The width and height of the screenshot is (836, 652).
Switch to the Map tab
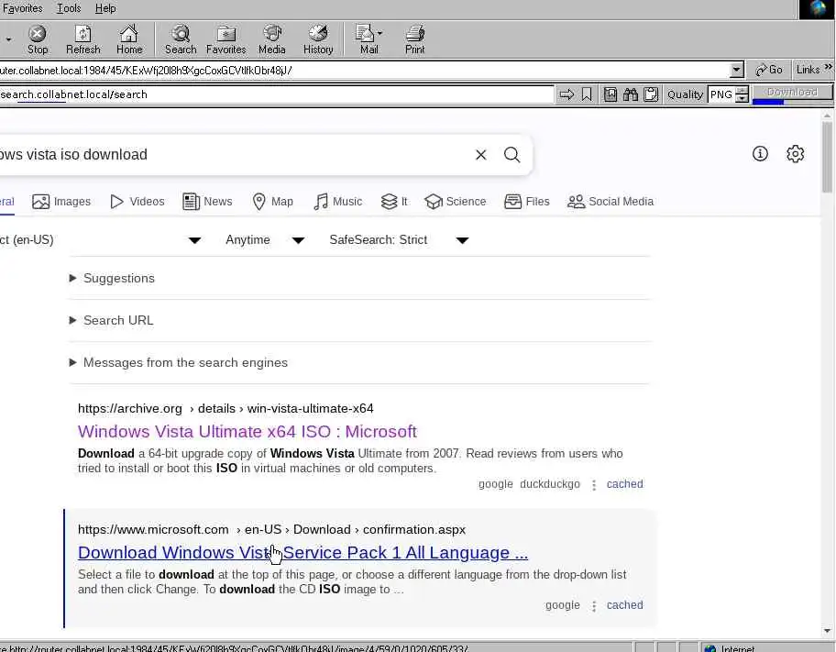pos(273,202)
